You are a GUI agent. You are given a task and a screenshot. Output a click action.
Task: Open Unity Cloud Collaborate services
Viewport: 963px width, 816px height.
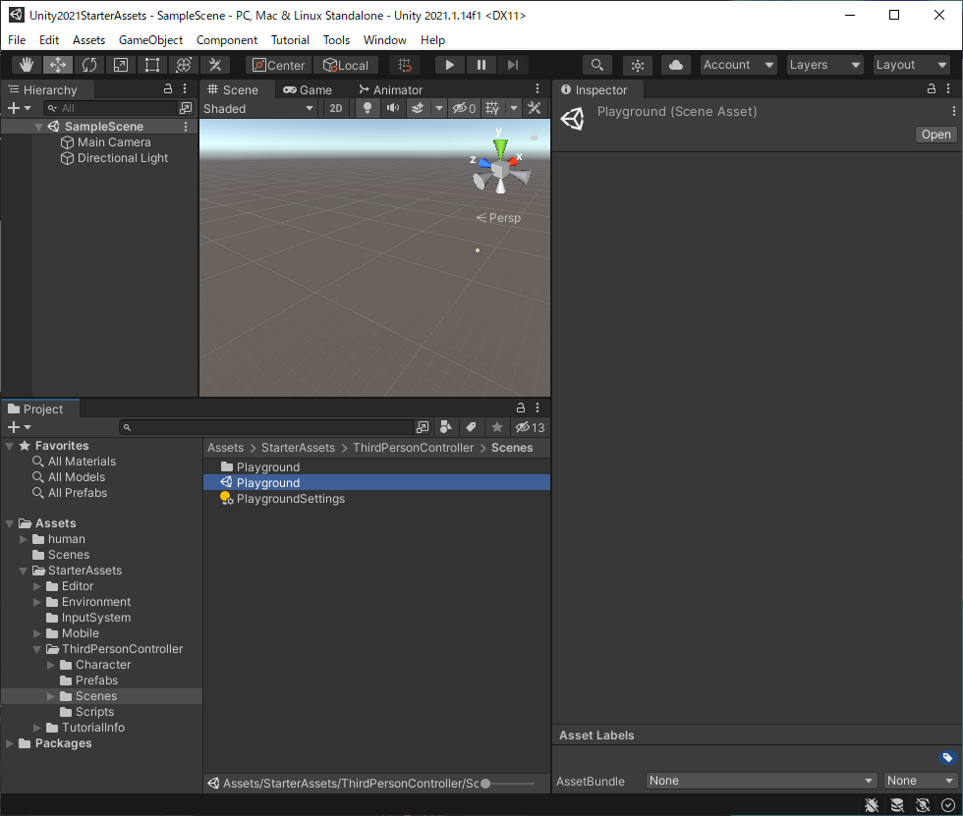click(674, 65)
